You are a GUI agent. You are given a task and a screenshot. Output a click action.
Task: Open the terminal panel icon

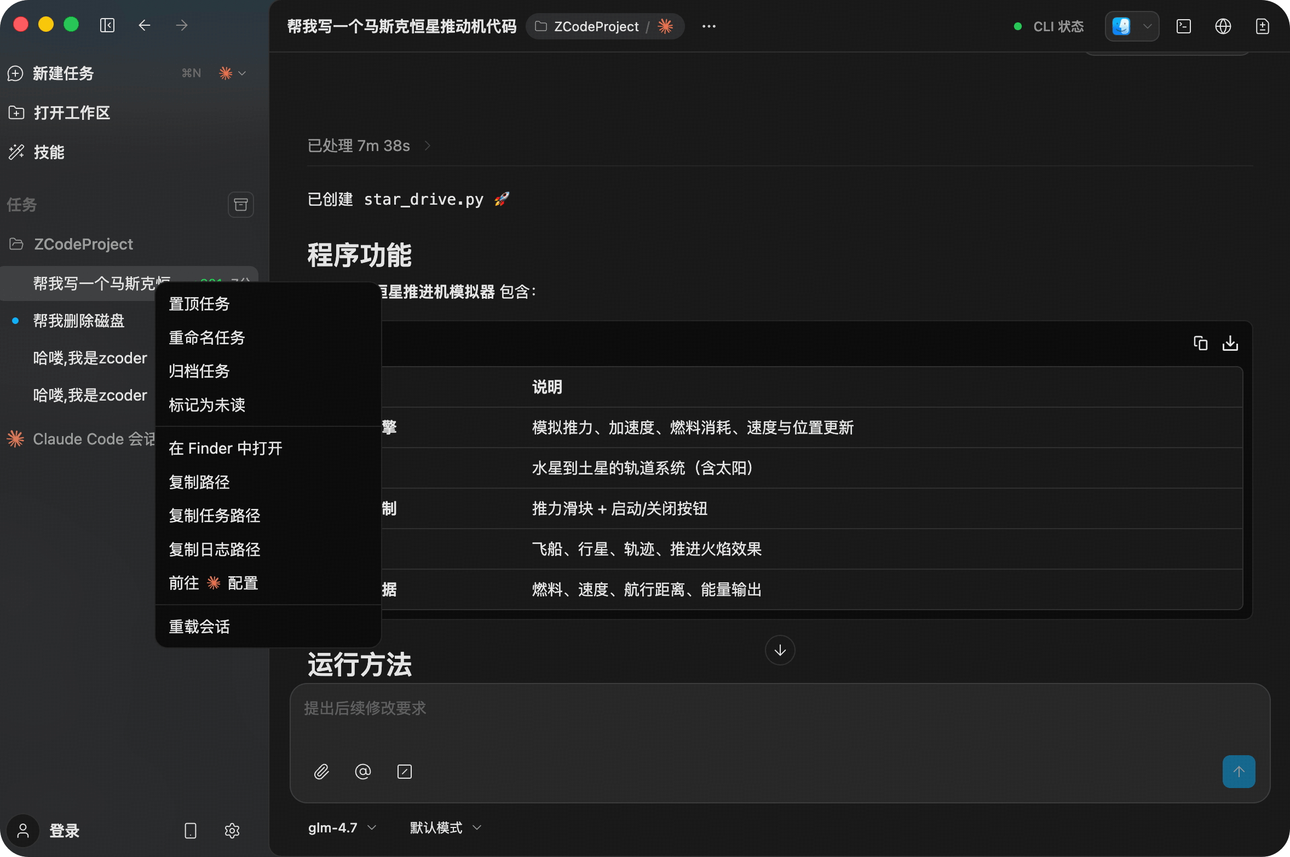[x=1184, y=26]
